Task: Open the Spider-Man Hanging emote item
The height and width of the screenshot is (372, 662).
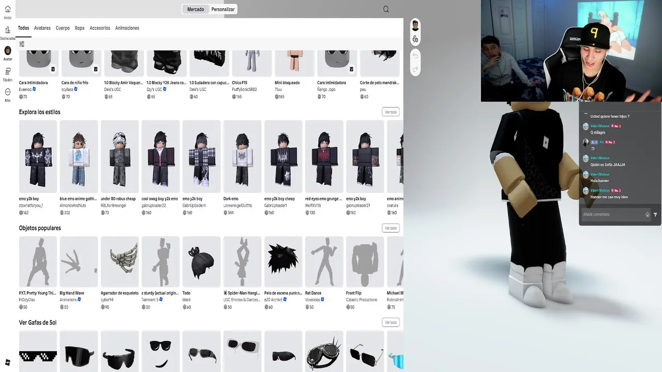Action: [x=242, y=262]
